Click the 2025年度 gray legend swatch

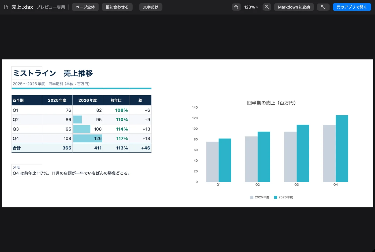point(252,198)
